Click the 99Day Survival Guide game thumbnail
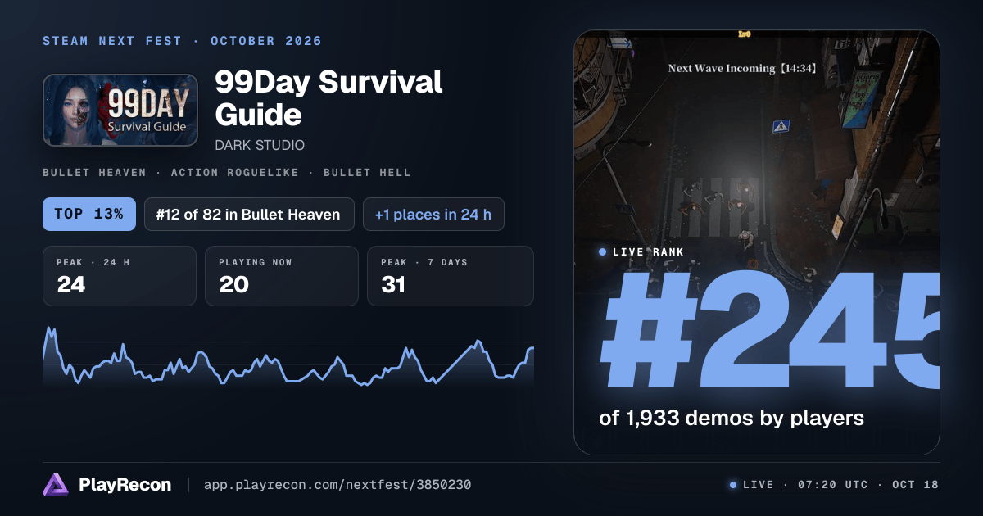The width and height of the screenshot is (983, 516). pyautogui.click(x=120, y=111)
